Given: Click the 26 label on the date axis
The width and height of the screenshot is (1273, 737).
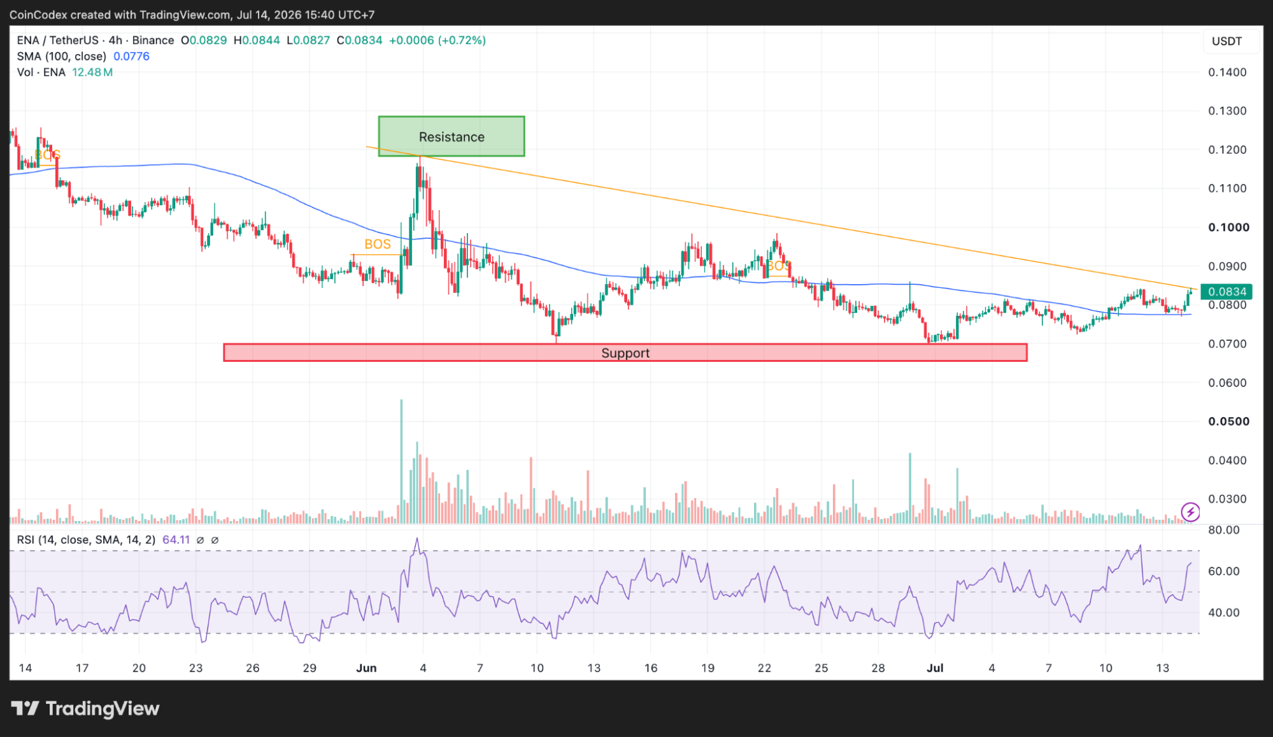Looking at the screenshot, I should tap(253, 668).
